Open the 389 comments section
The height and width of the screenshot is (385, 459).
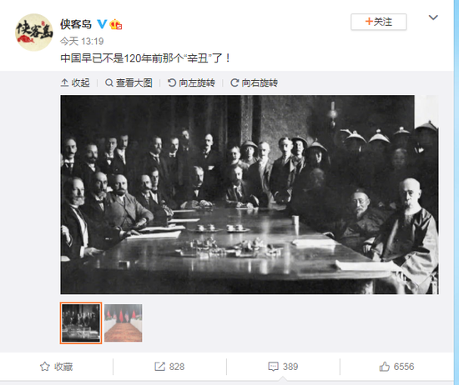pos(283,367)
